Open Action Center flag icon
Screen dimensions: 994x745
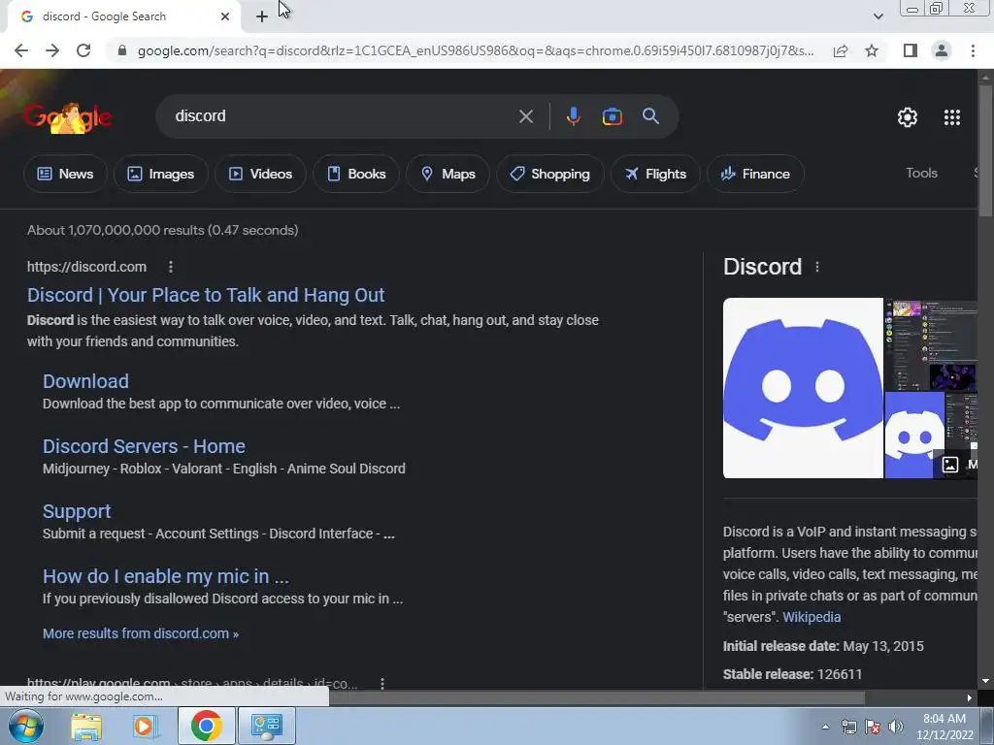tap(873, 727)
